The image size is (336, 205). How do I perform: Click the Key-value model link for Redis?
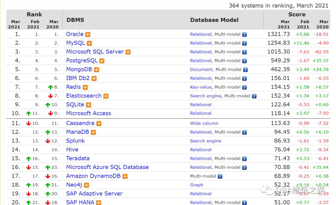pos(201,87)
